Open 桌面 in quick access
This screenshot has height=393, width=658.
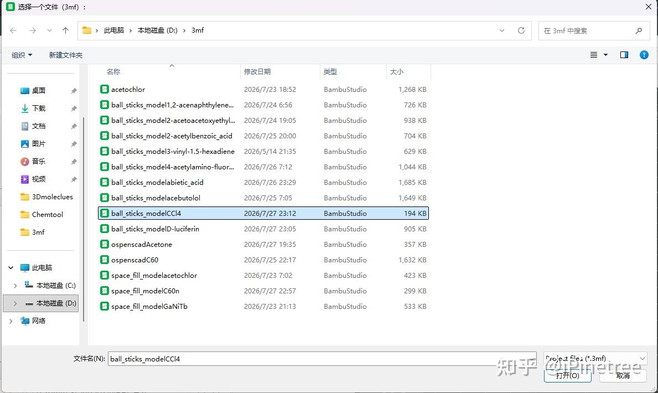39,91
